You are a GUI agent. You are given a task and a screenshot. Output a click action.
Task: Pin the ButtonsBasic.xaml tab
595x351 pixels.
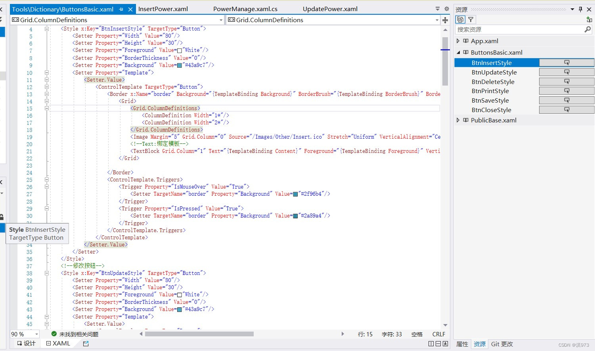click(x=121, y=9)
